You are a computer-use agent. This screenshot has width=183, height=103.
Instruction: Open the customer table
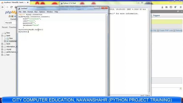13,41
